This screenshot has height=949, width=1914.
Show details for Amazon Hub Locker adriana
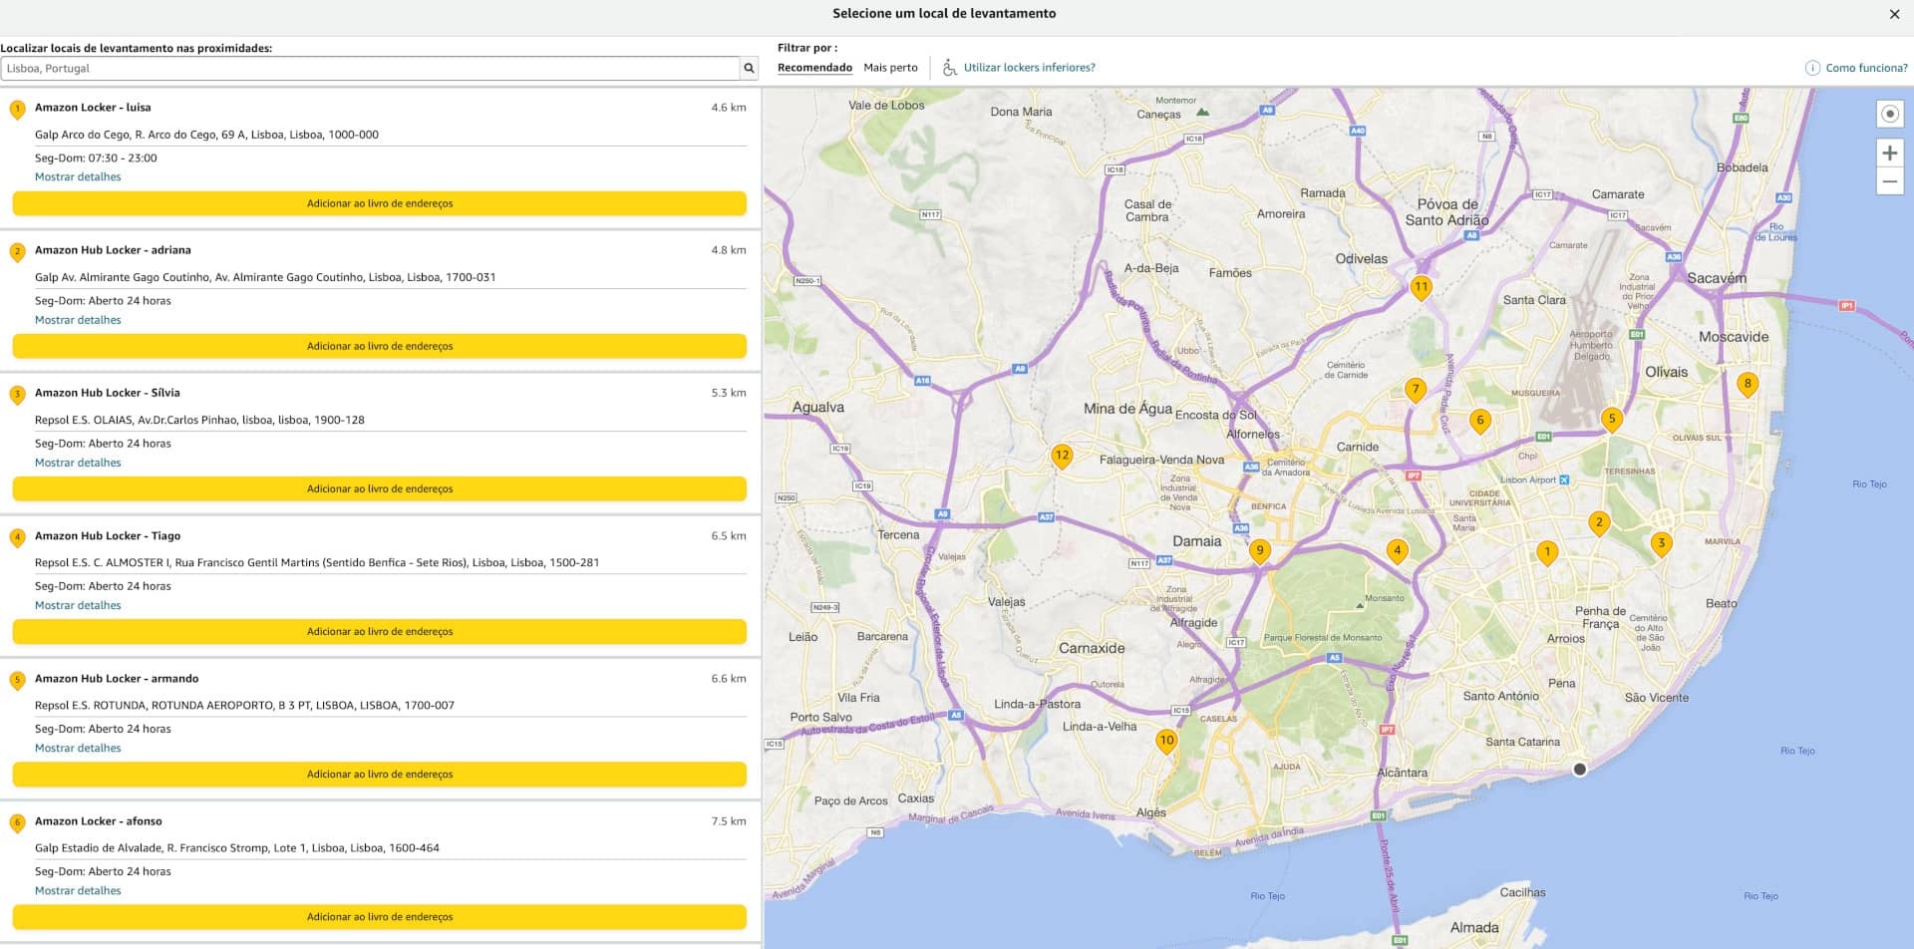(78, 320)
